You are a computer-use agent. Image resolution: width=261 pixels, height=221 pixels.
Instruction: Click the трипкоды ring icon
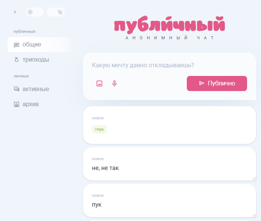[x=17, y=60]
